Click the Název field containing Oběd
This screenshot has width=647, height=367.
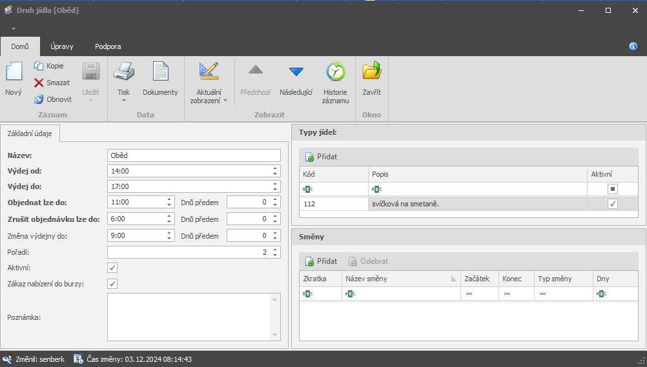[194, 155]
